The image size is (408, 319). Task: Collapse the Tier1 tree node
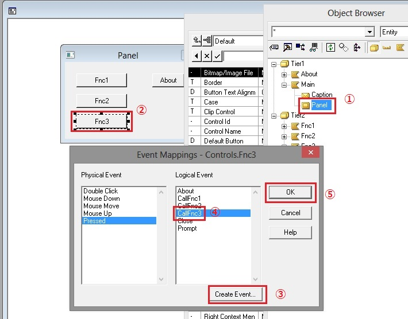point(274,64)
